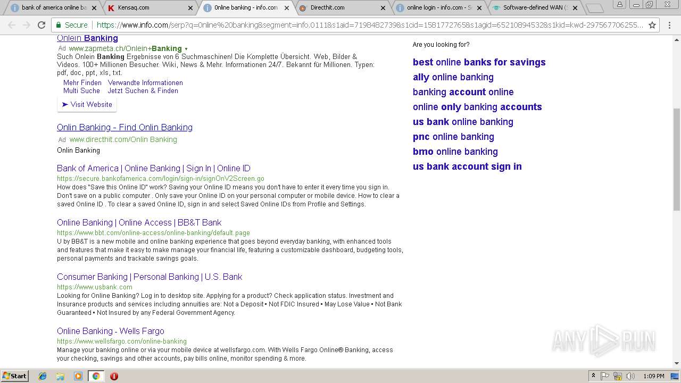Click the scrollbar down arrow

[x=676, y=364]
